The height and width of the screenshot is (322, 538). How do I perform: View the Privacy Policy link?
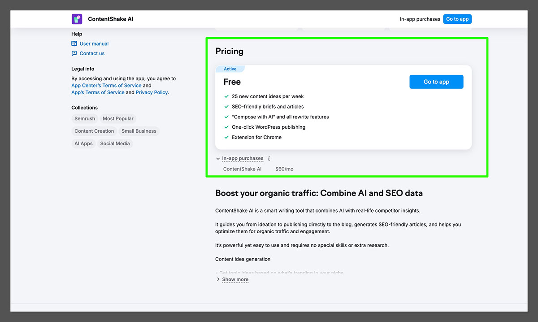(152, 92)
